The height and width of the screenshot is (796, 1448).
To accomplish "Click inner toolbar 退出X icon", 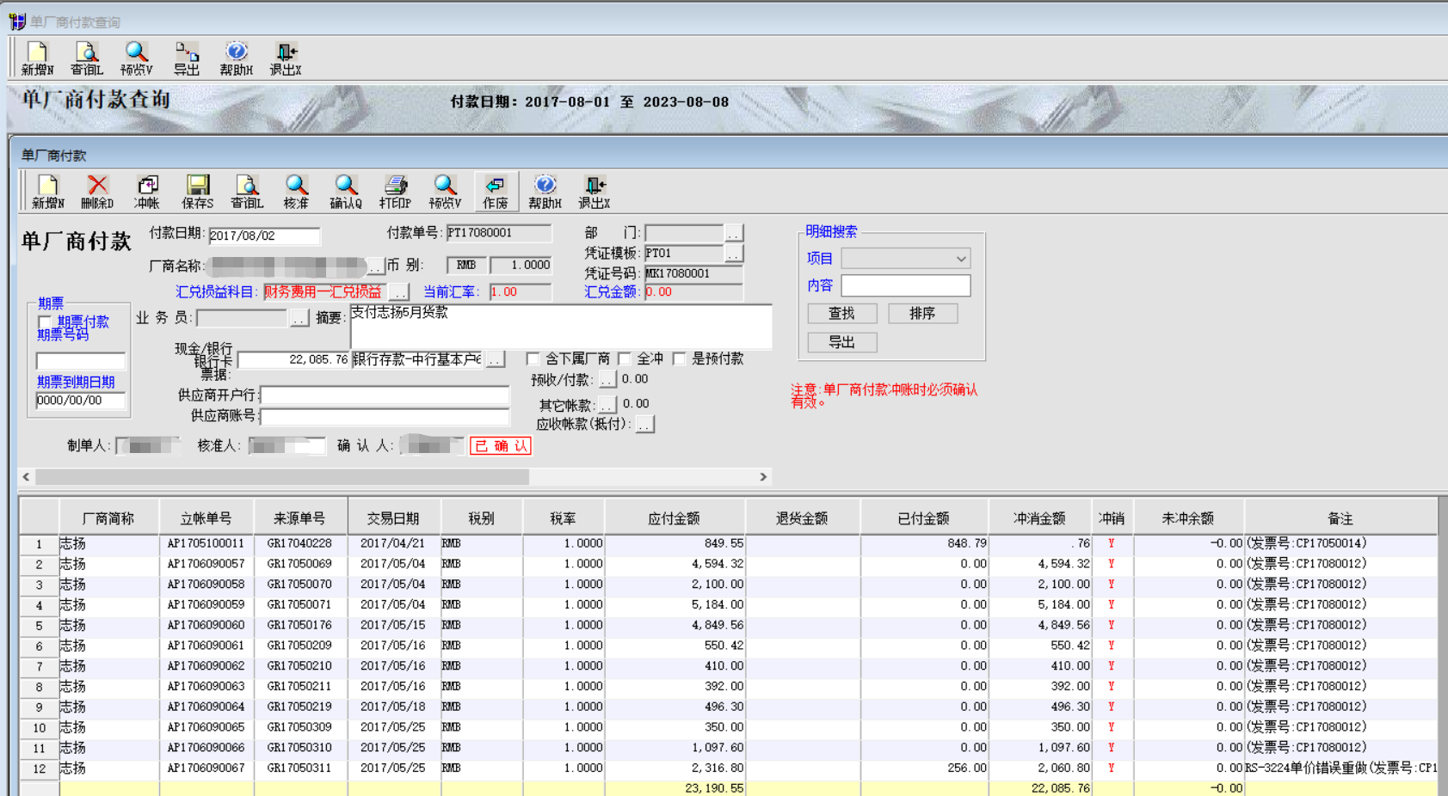I will 595,192.
